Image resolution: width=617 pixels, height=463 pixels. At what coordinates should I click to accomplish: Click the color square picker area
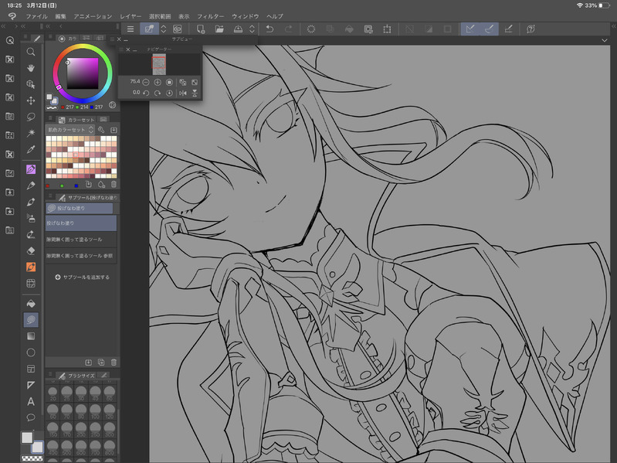coord(83,73)
